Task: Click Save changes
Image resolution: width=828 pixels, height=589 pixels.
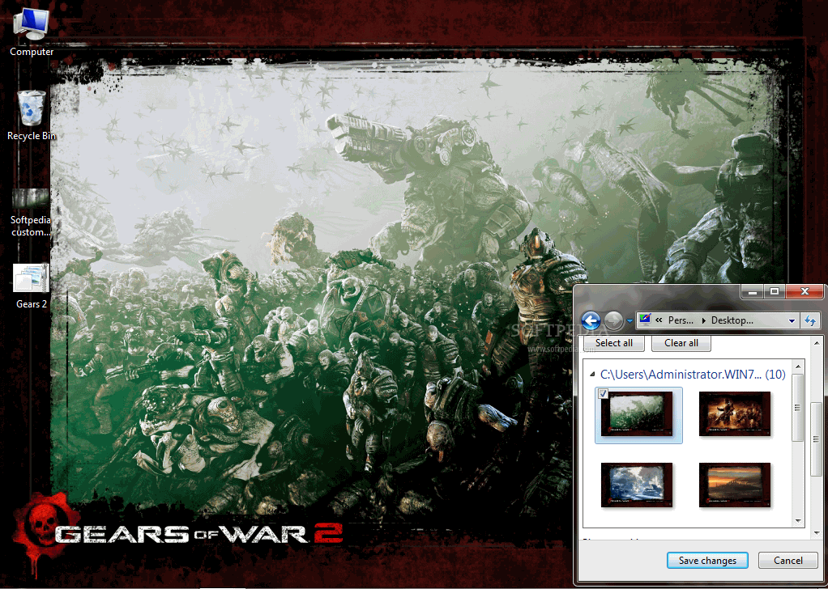Action: [707, 561]
